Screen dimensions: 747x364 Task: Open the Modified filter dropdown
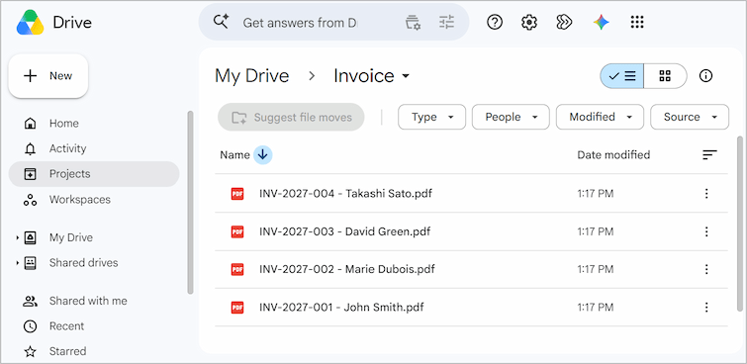pos(600,117)
